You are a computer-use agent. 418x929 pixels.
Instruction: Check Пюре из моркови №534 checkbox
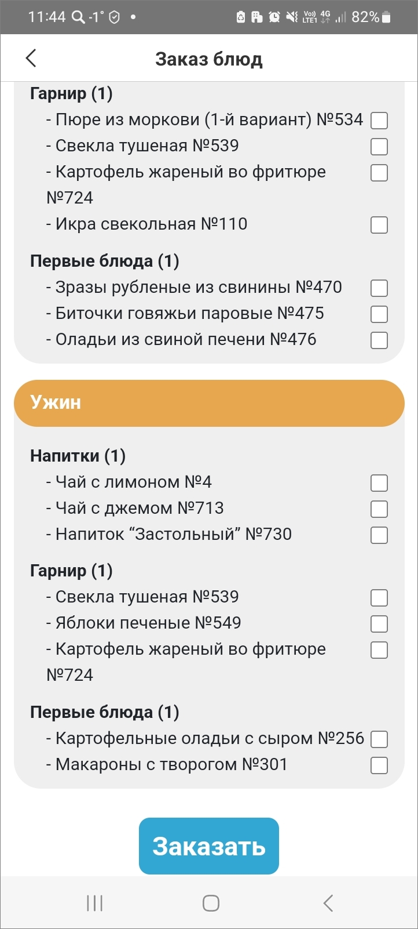tap(379, 121)
